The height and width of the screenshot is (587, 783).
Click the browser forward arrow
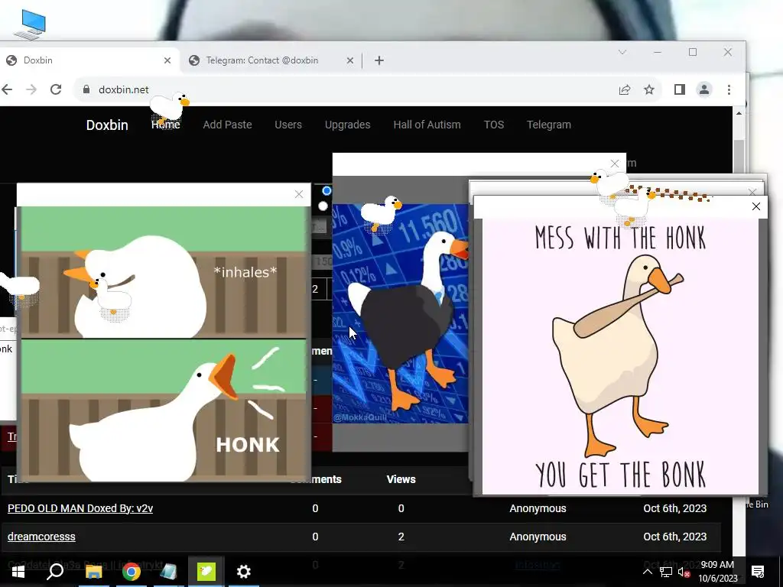[x=31, y=89]
